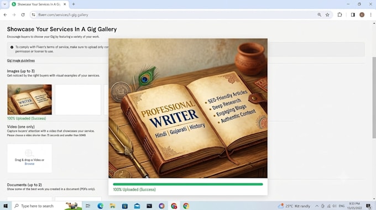
Task: Click the info icon in compliance notice
Action: [x=12, y=47]
